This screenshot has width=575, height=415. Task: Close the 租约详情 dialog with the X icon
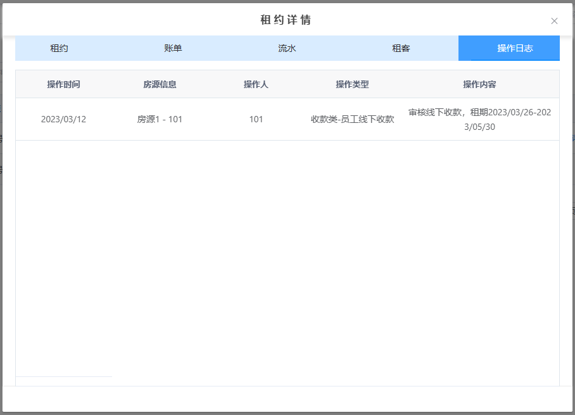[x=554, y=21]
